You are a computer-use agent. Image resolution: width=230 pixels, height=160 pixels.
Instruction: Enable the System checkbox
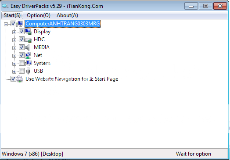coord(22,63)
